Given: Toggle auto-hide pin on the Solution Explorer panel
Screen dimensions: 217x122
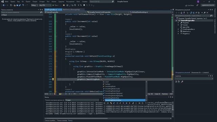Looking at the screenshot, I should [210, 10].
